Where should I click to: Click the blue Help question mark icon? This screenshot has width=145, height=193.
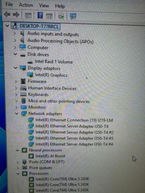pos(40,15)
